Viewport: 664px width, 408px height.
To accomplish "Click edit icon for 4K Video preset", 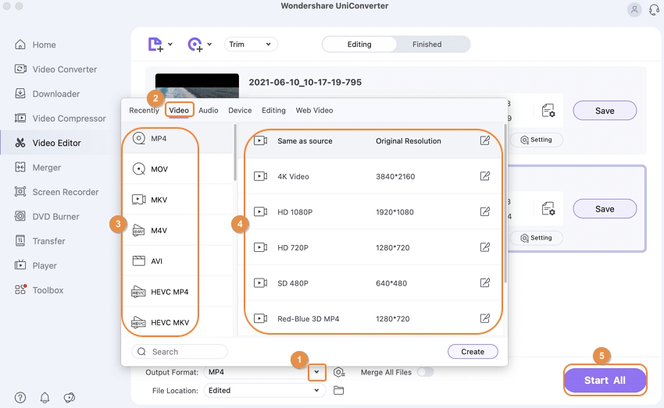I will (485, 176).
